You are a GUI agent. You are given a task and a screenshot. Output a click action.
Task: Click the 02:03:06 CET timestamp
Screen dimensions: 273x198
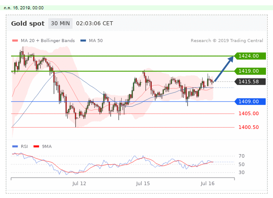[95, 23]
